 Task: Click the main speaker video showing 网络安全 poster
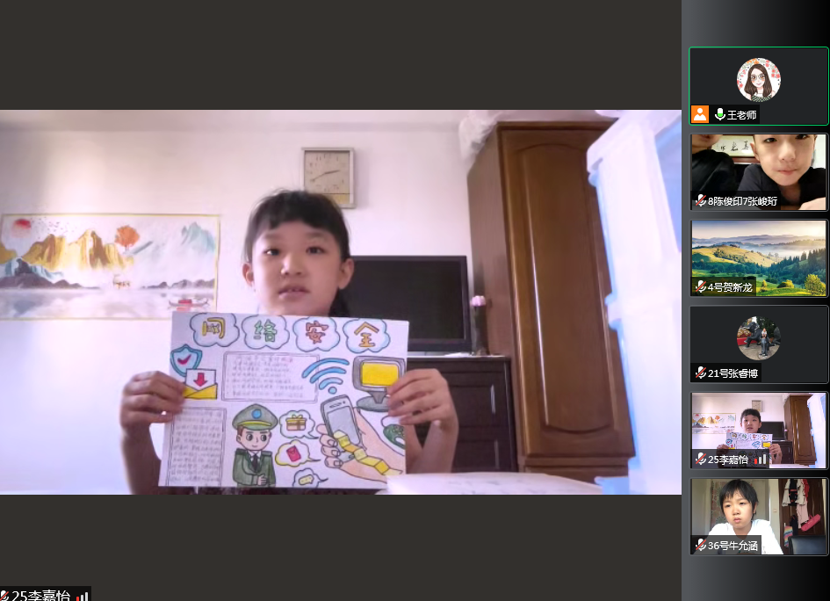pyautogui.click(x=340, y=301)
